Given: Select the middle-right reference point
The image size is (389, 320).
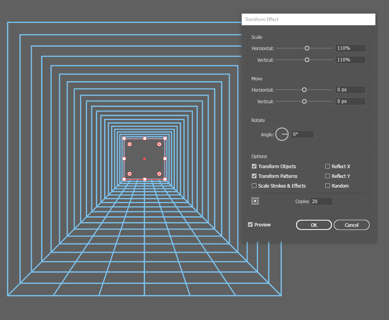Looking at the screenshot, I should coord(258,201).
